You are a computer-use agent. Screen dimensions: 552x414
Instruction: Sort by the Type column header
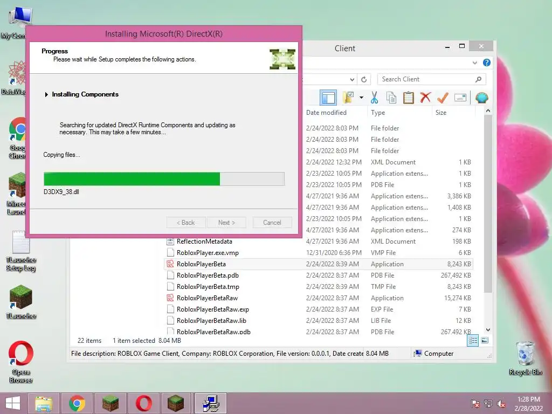(378, 113)
